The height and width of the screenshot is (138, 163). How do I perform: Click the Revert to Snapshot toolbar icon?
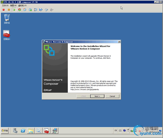click(30, 10)
